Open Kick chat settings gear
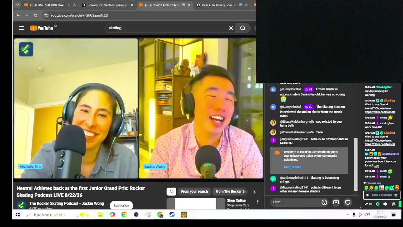Screen dimensions: 403x227 [x=385, y=204]
